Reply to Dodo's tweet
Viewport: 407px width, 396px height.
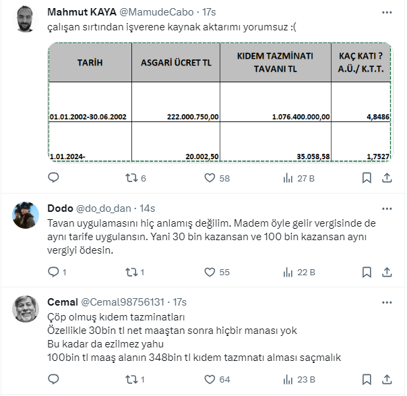pyautogui.click(x=55, y=272)
